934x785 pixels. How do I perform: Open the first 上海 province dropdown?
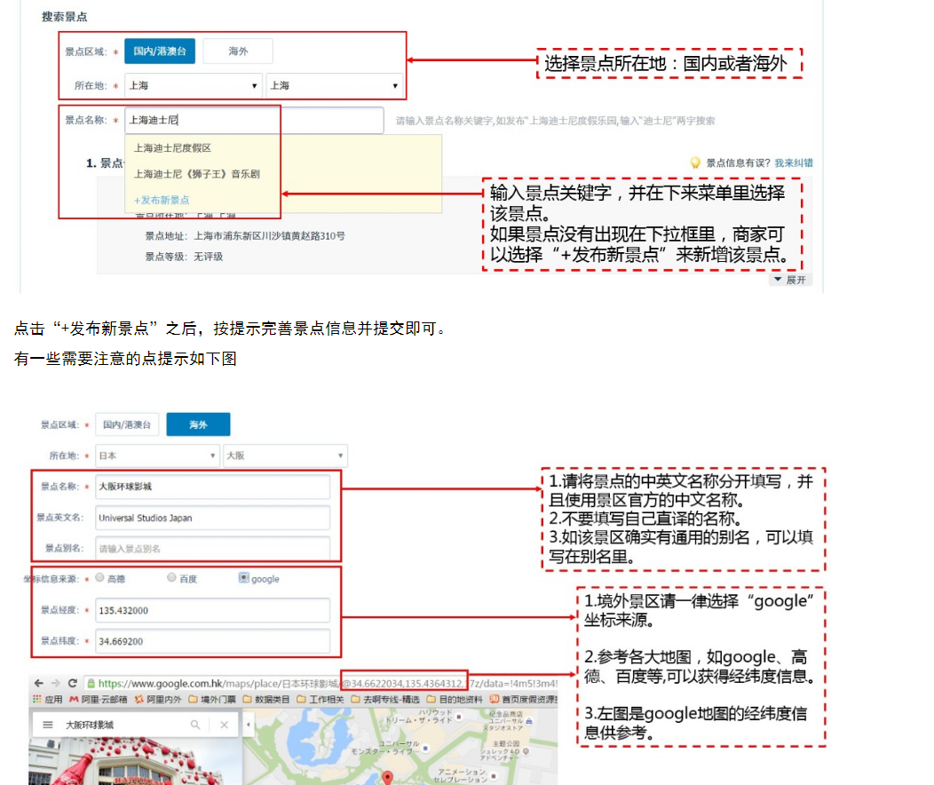click(x=193, y=86)
